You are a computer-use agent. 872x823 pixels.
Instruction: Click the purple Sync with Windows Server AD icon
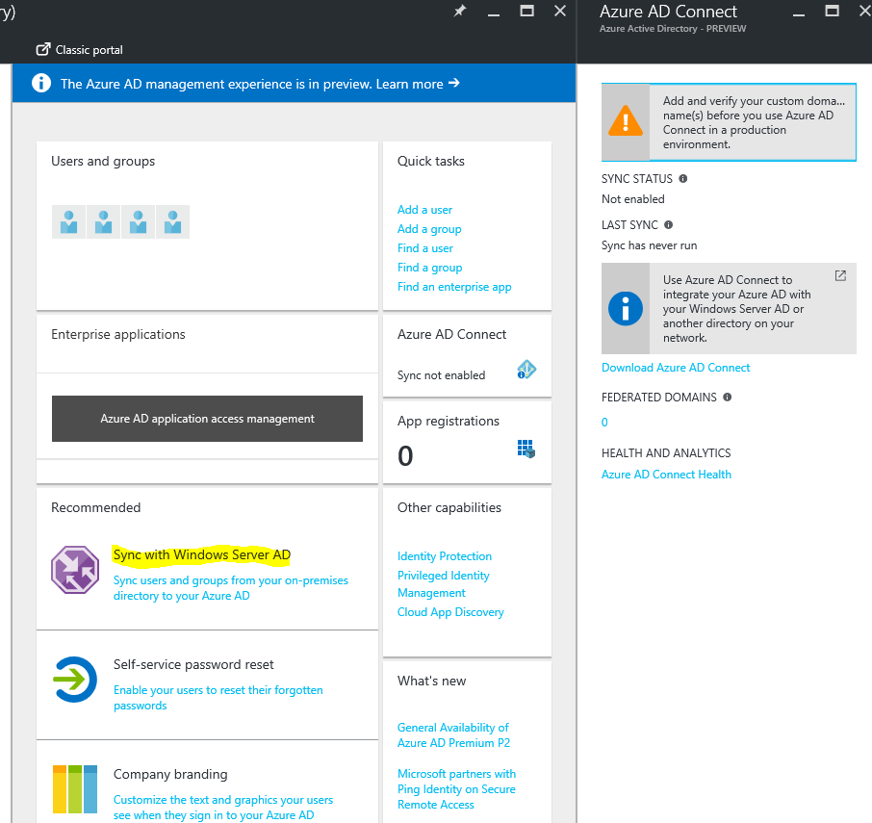[x=75, y=570]
